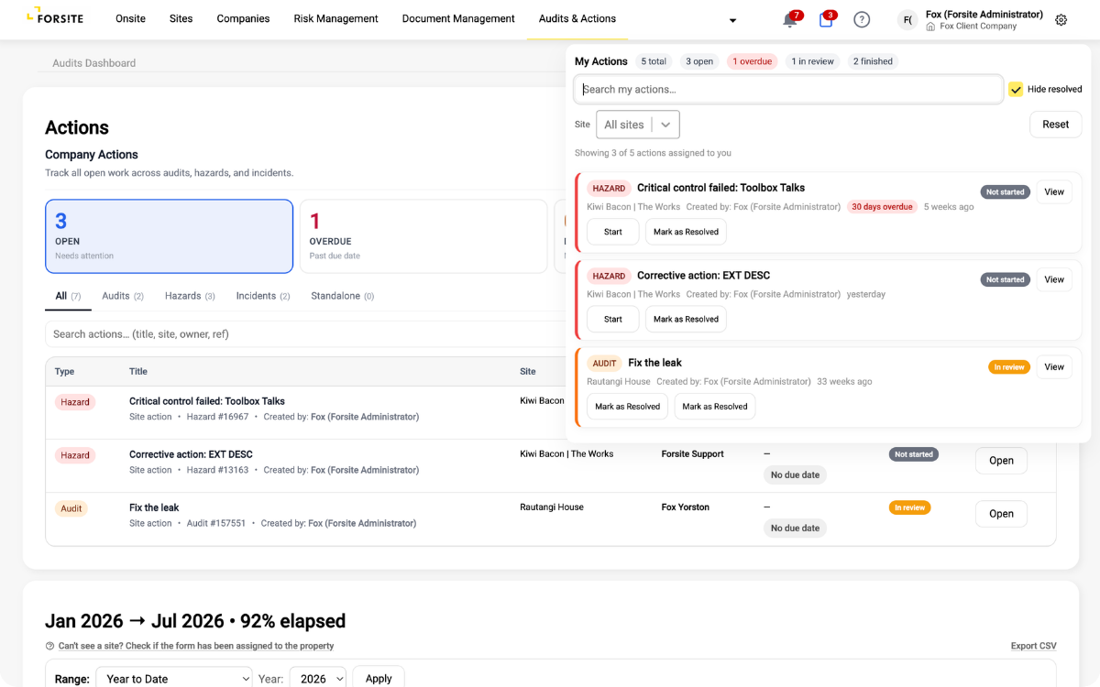Click table title "Fix the leak"
This screenshot has height=687, width=1100.
pyautogui.click(x=154, y=507)
